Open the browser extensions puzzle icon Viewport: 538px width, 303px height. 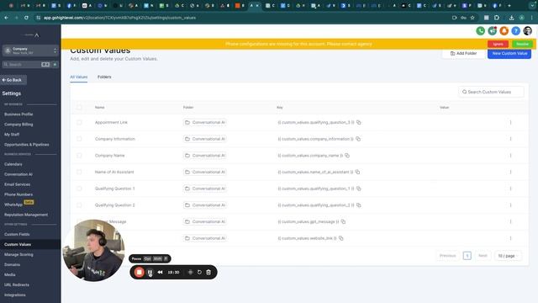[497, 18]
